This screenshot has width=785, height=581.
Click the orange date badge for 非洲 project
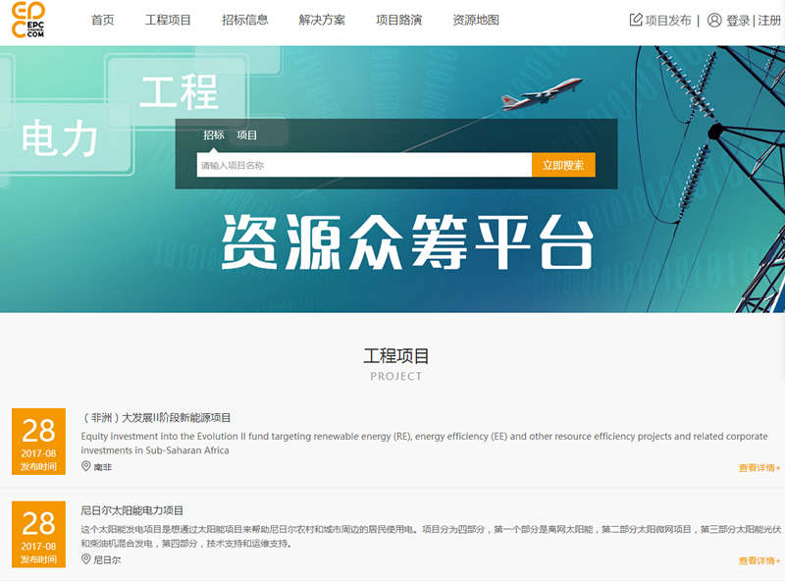(38, 441)
